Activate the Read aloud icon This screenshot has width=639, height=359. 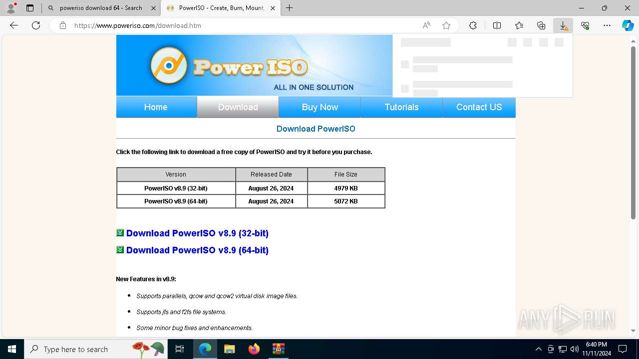coord(426,25)
